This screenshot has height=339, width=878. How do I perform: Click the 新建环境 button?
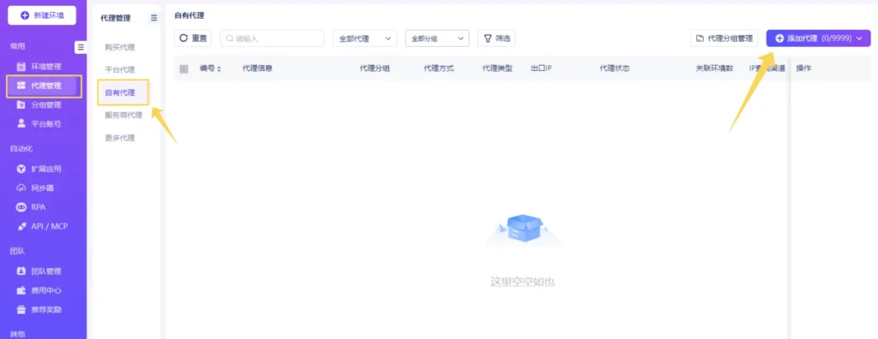pos(42,15)
